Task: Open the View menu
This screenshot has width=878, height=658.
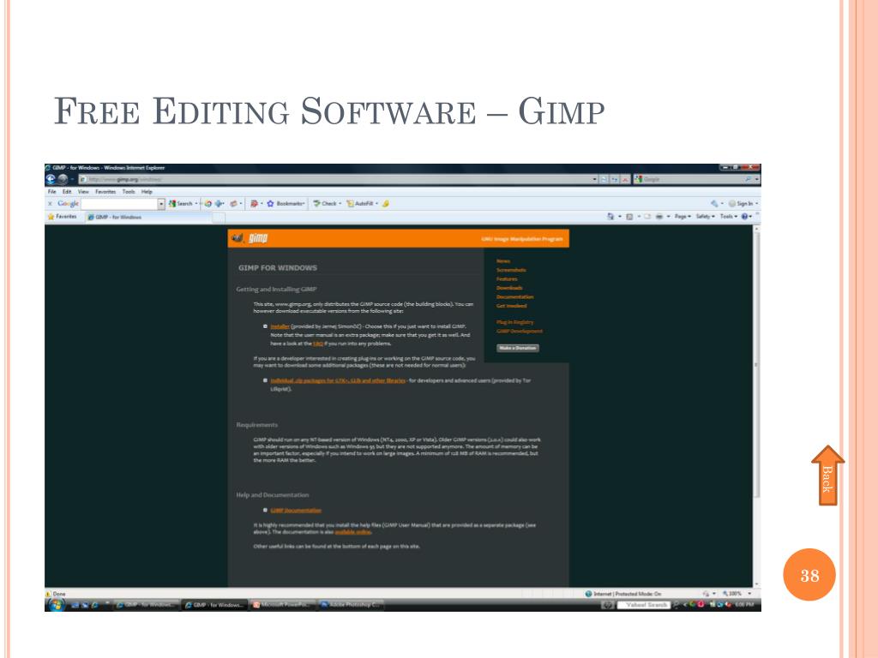Action: point(83,192)
